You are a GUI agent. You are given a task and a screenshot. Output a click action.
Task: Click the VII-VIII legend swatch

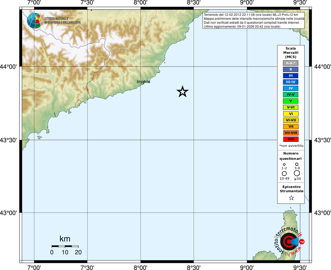click(x=291, y=133)
